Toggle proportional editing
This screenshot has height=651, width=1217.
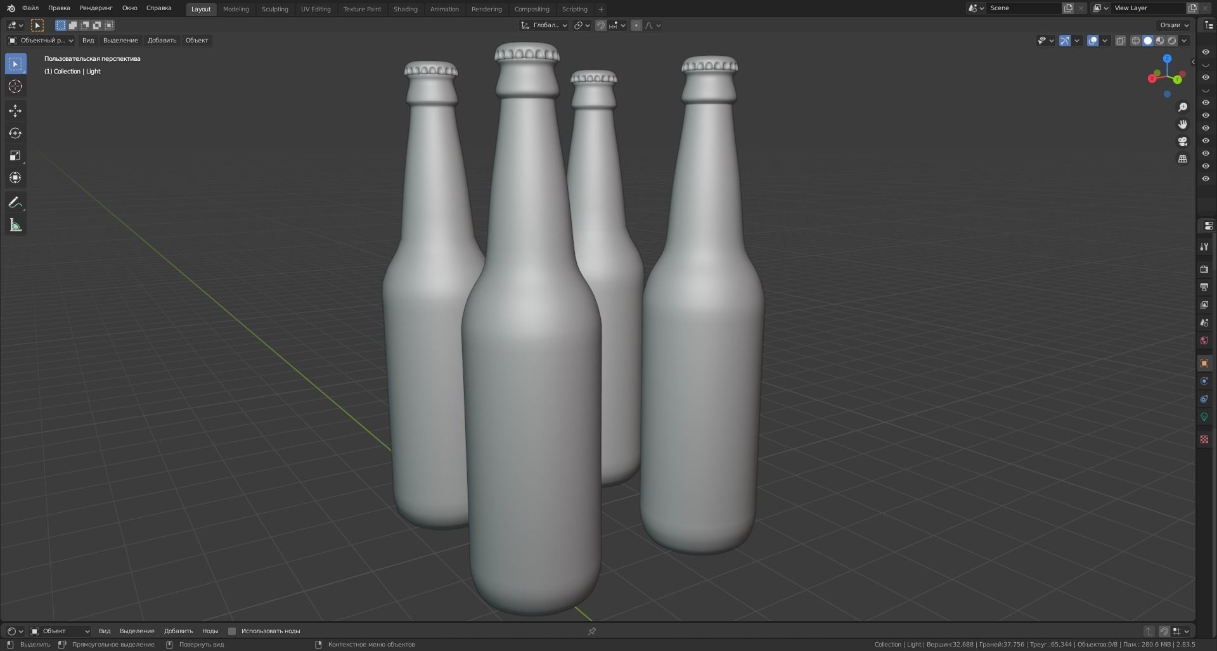point(636,25)
